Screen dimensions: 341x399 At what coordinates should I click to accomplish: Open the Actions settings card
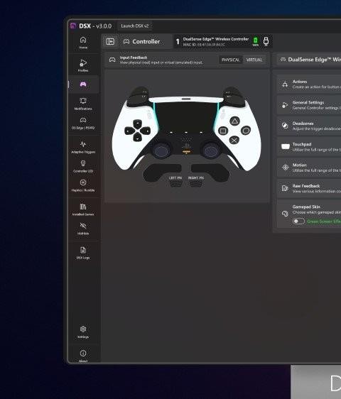coord(309,84)
